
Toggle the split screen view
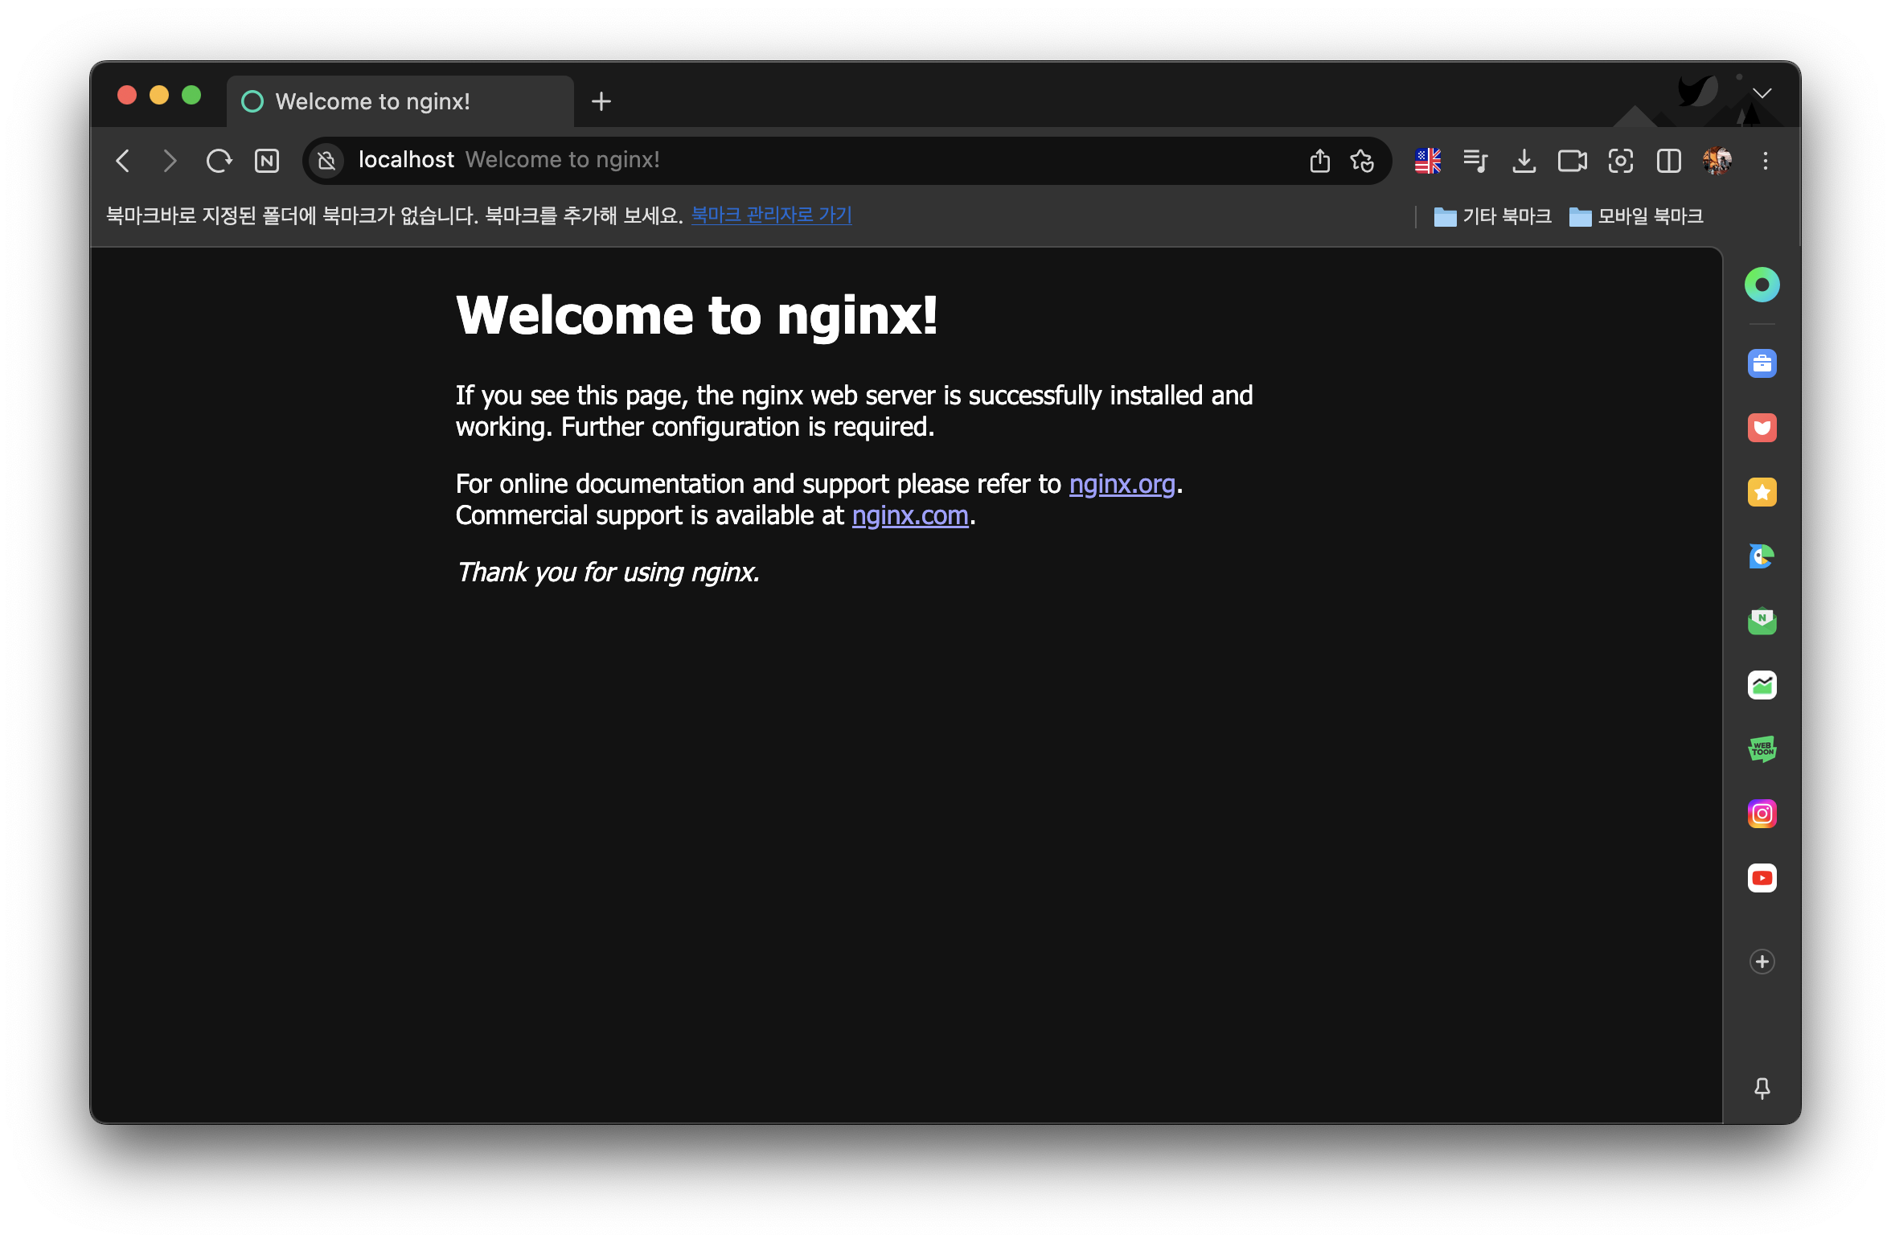coord(1669,161)
